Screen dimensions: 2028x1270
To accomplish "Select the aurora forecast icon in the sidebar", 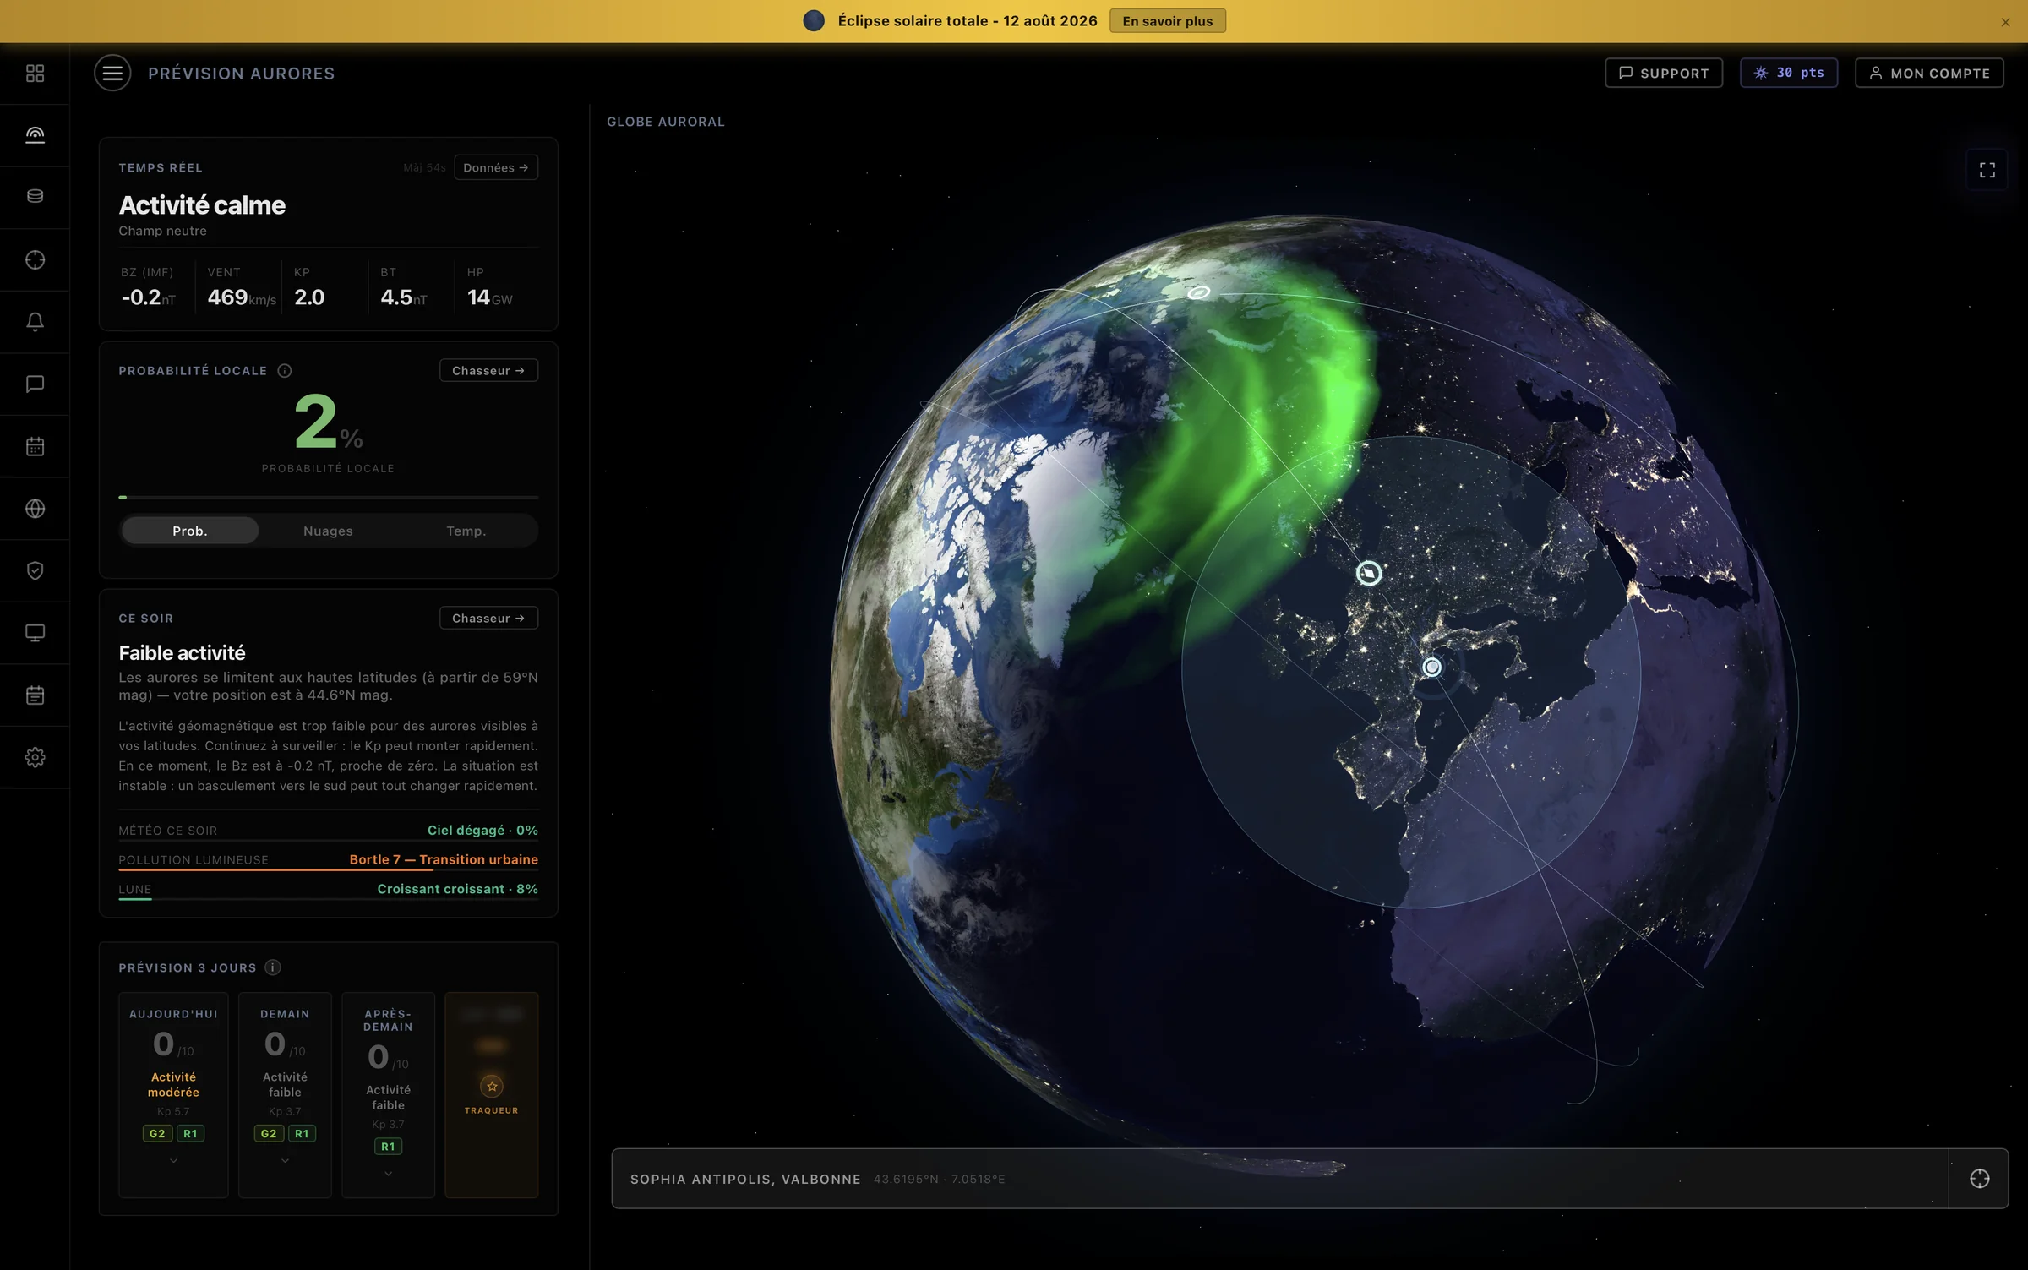I will pos(35,135).
